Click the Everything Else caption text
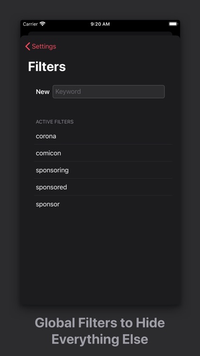Image resolution: width=200 pixels, height=356 pixels. tap(100, 339)
